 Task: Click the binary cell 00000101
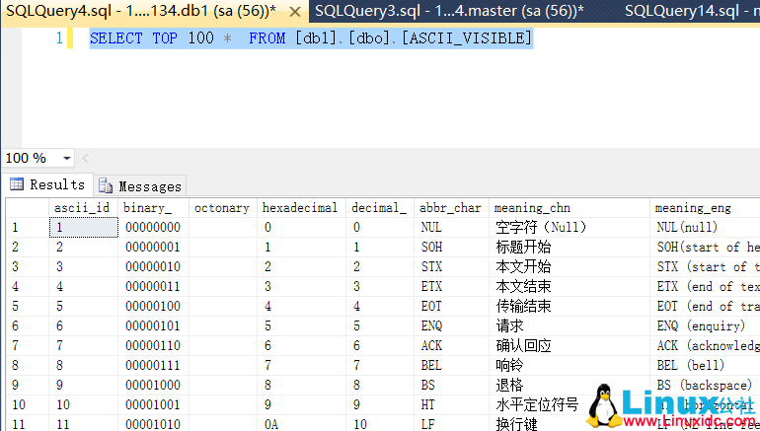pyautogui.click(x=153, y=325)
